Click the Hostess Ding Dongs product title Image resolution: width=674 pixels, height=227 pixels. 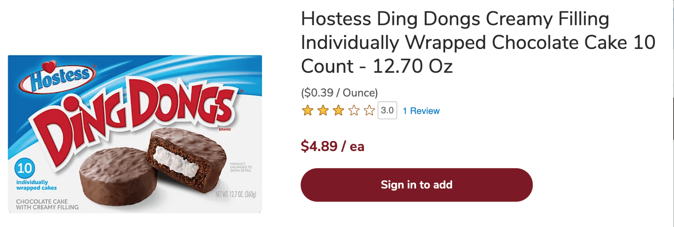coord(478,42)
